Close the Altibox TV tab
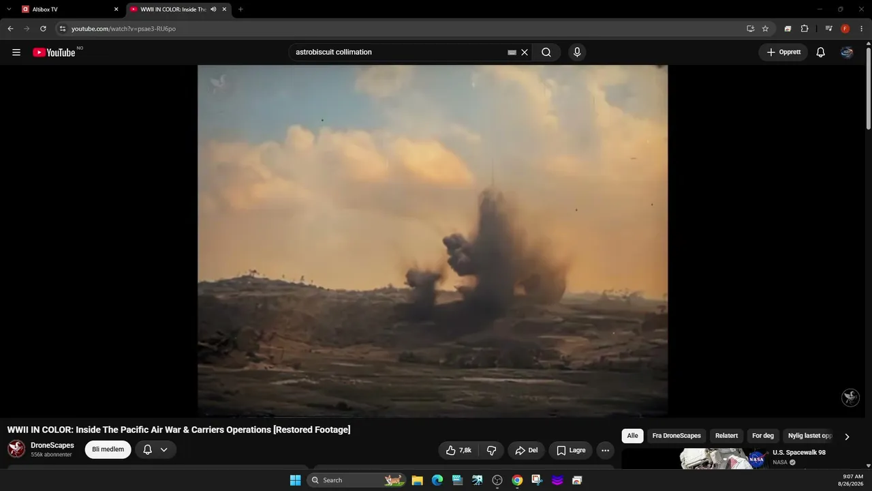Image resolution: width=872 pixels, height=491 pixels. (116, 10)
